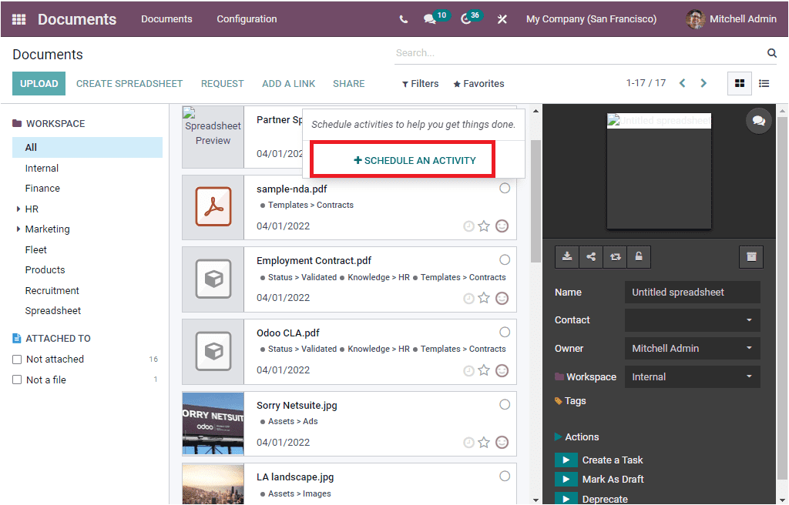The image size is (789, 505).
Task: Click smiley icon on Sorry Netsuite.jpg
Action: (x=502, y=443)
